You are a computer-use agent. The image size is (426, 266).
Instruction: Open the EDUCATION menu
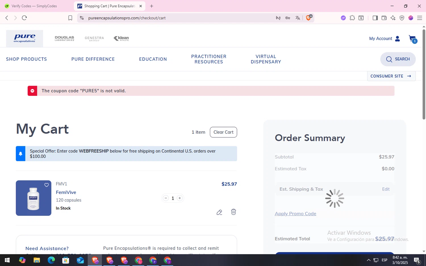coord(153,59)
